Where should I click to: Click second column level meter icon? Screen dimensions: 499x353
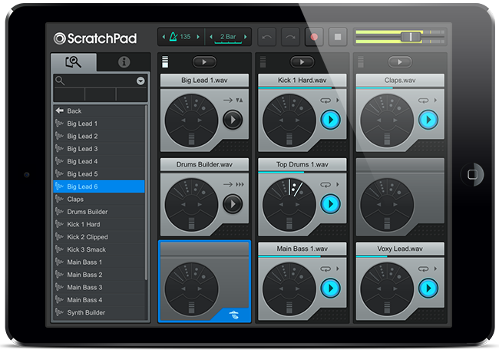[263, 61]
